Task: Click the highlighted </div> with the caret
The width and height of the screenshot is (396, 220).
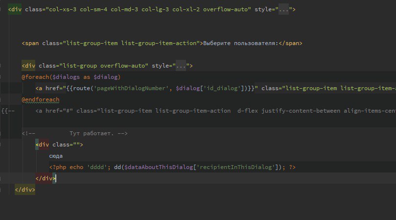Action: [46, 178]
